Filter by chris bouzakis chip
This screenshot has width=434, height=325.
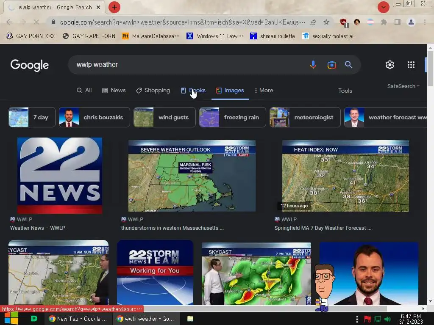tap(95, 117)
